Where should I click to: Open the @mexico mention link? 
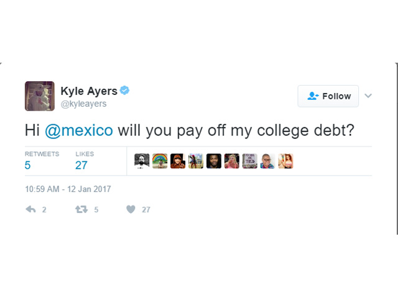click(x=79, y=130)
